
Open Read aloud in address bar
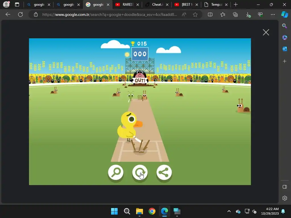click(184, 14)
